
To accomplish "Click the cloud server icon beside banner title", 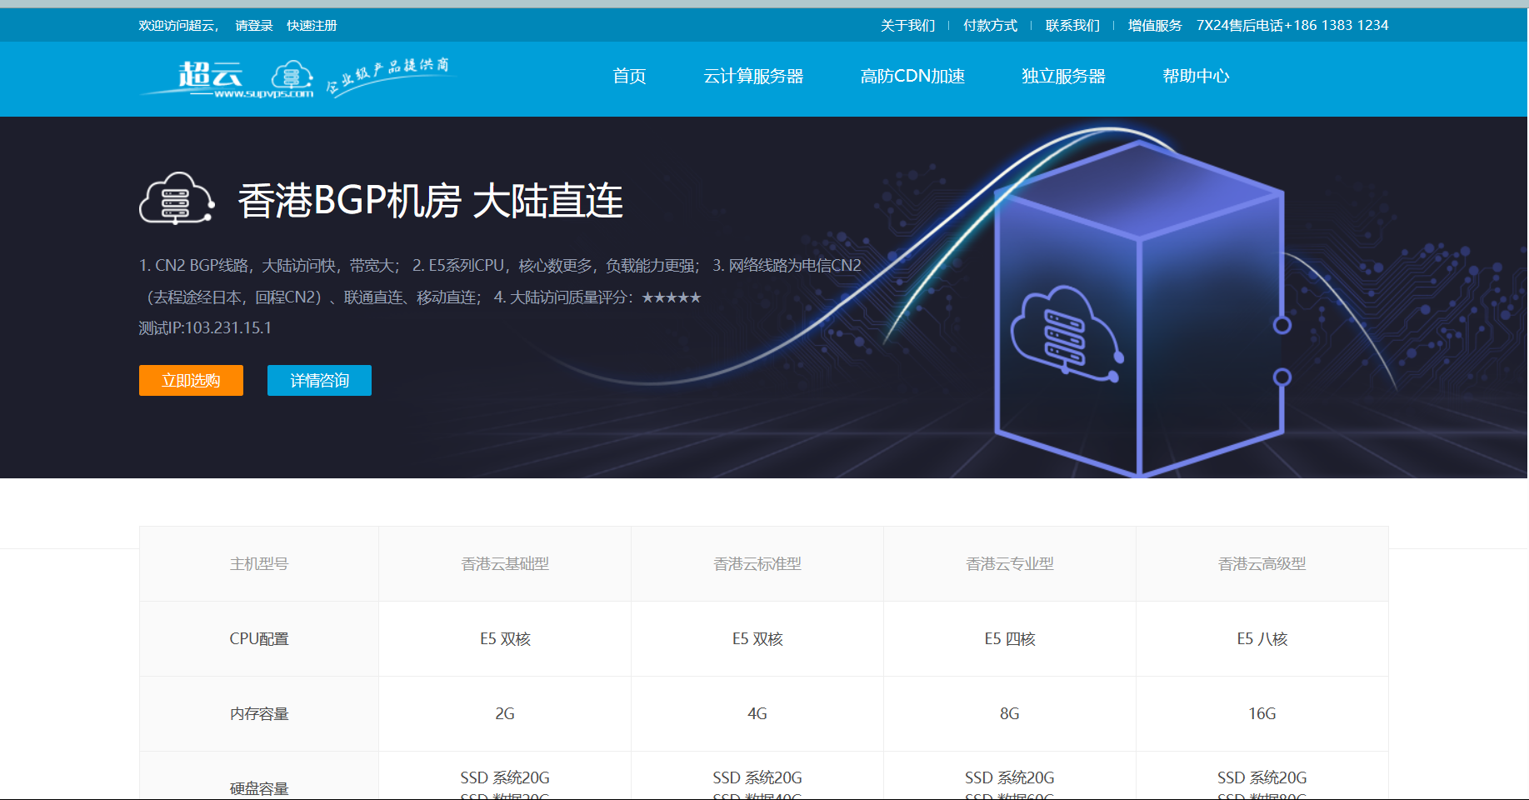I will tap(177, 199).
